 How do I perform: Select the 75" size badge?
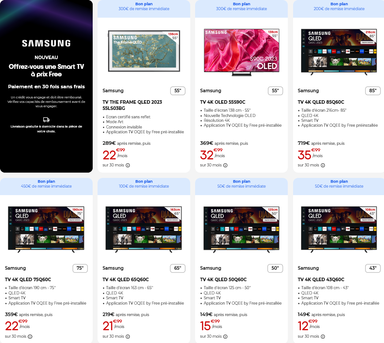point(80,268)
